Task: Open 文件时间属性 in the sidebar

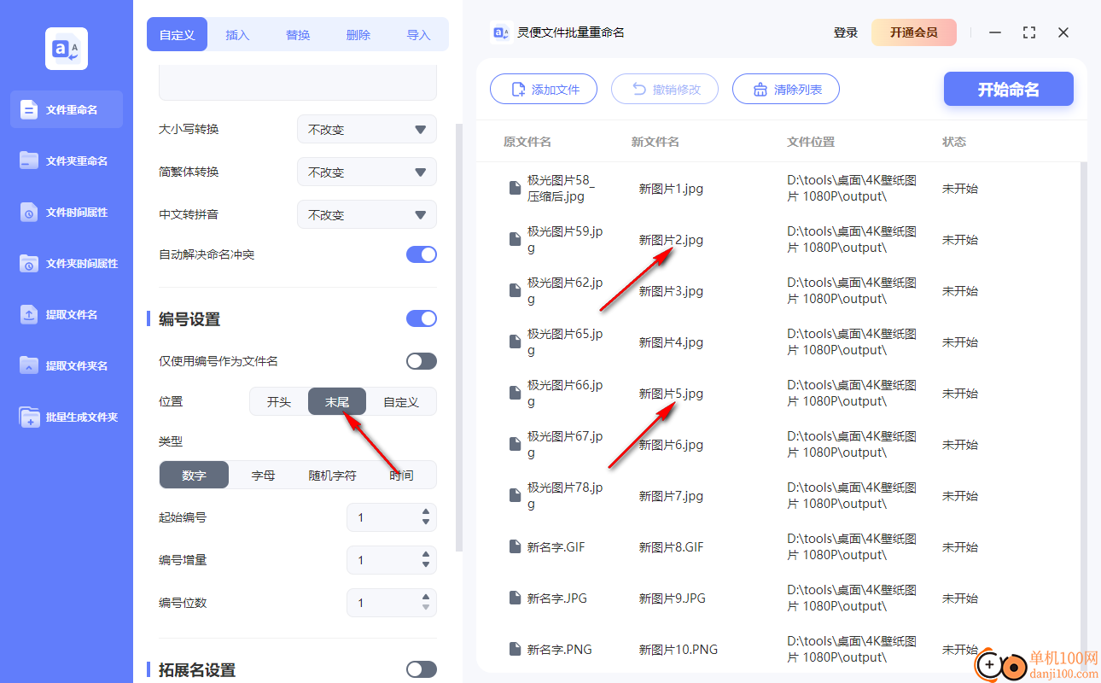Action: [x=67, y=212]
